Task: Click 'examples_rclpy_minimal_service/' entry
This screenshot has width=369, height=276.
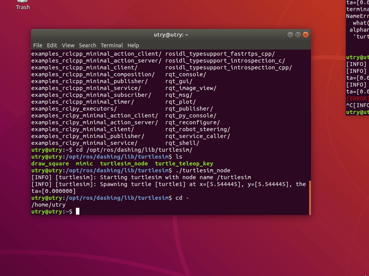Action: (x=84, y=143)
